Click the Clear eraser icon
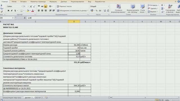 click(162, 12)
